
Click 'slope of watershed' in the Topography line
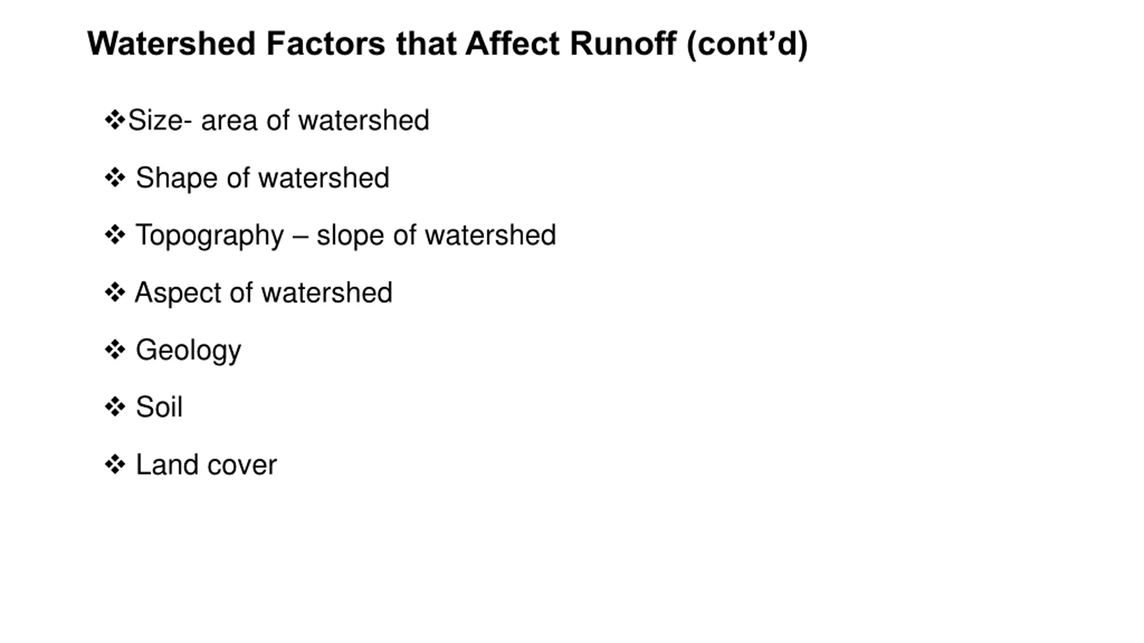436,235
